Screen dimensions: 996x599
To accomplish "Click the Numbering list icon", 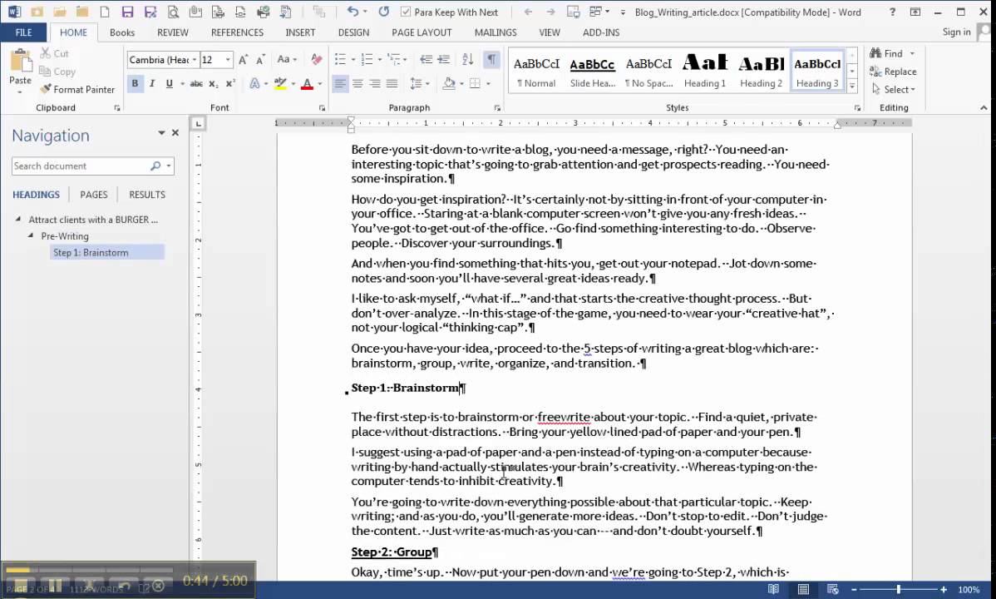I will tap(367, 59).
